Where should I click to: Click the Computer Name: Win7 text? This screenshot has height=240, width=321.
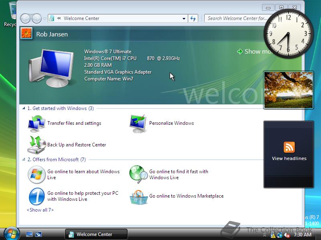pyautogui.click(x=109, y=79)
